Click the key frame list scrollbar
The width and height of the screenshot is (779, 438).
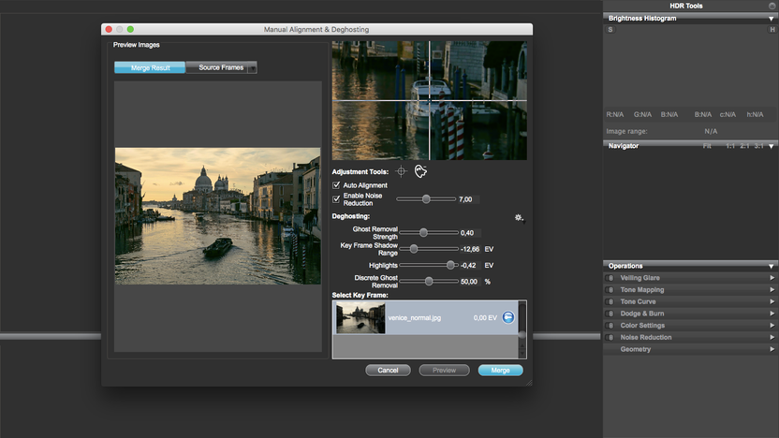pos(522,328)
